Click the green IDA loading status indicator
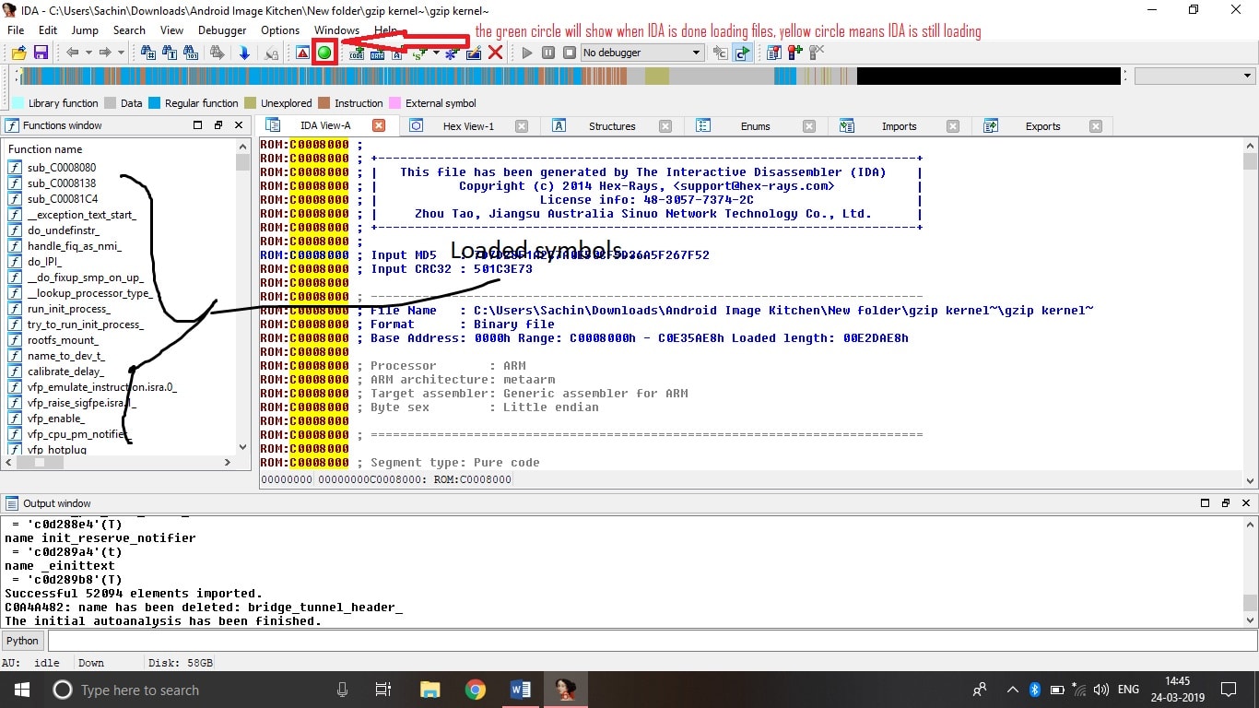Viewport: 1259px width, 708px height. click(324, 53)
